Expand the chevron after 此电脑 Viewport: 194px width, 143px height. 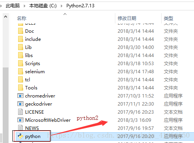click(x=24, y=6)
